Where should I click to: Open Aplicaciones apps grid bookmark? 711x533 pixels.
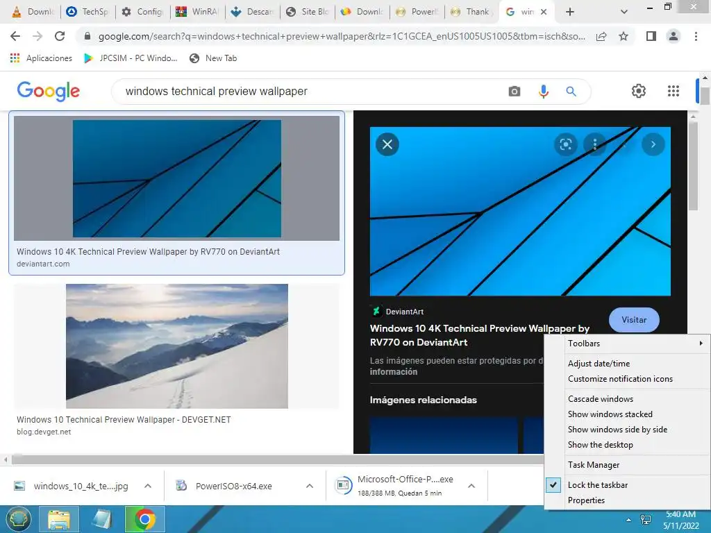click(41, 58)
